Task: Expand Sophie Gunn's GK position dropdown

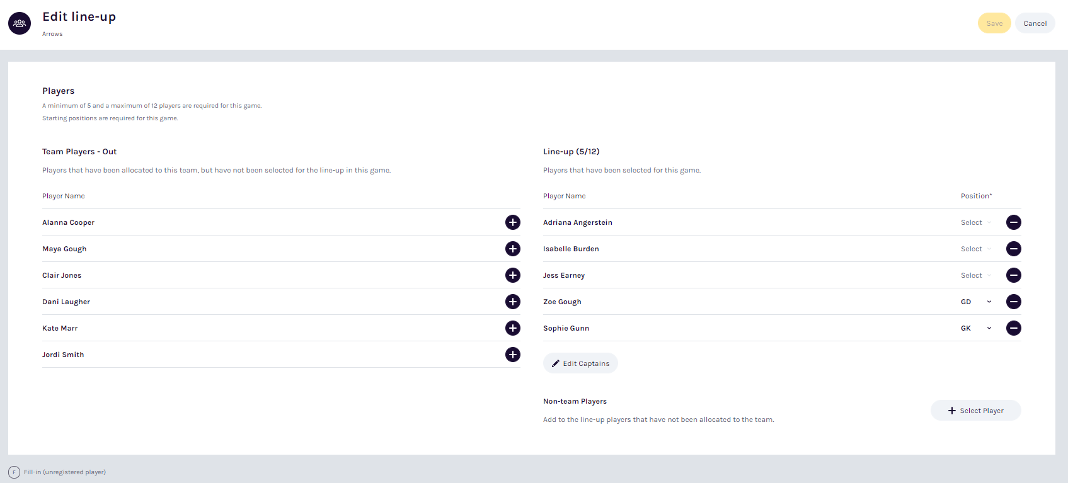Action: tap(976, 328)
